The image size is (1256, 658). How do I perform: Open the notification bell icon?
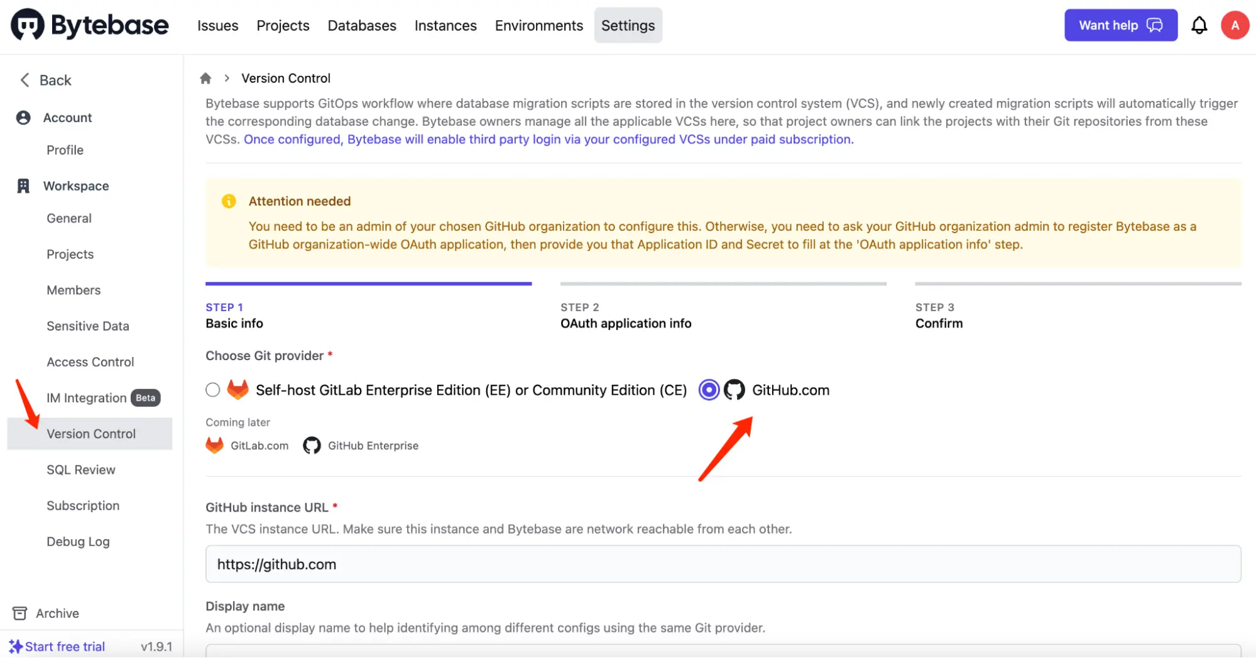[1199, 25]
